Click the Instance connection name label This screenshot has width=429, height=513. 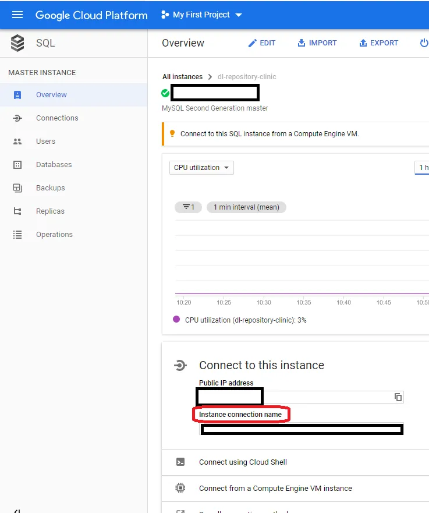(240, 415)
